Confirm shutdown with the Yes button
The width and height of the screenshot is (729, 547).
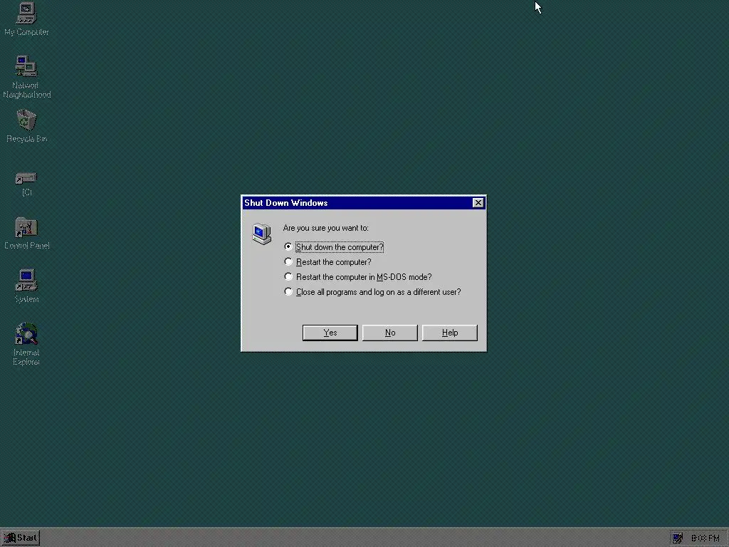[330, 333]
